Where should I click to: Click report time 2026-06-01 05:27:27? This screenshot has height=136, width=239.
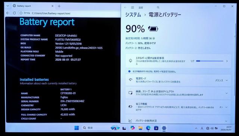click(x=68, y=60)
